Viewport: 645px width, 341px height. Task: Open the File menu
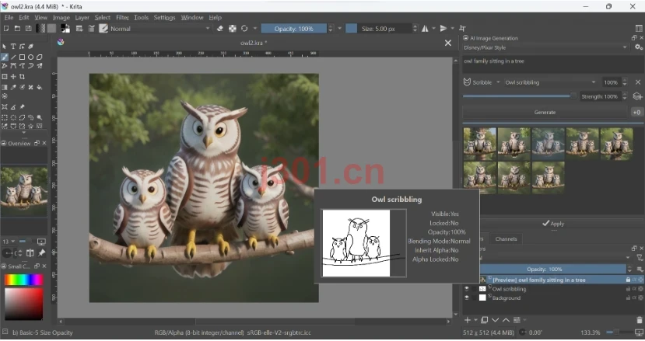(x=9, y=17)
